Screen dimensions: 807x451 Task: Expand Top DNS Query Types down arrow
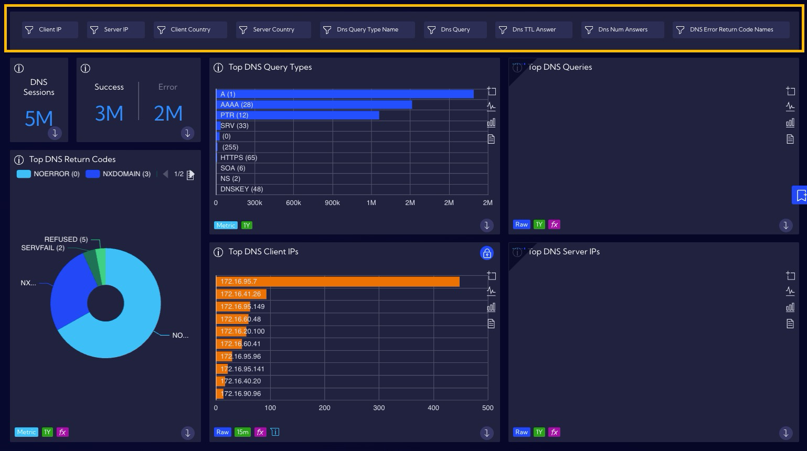(486, 225)
